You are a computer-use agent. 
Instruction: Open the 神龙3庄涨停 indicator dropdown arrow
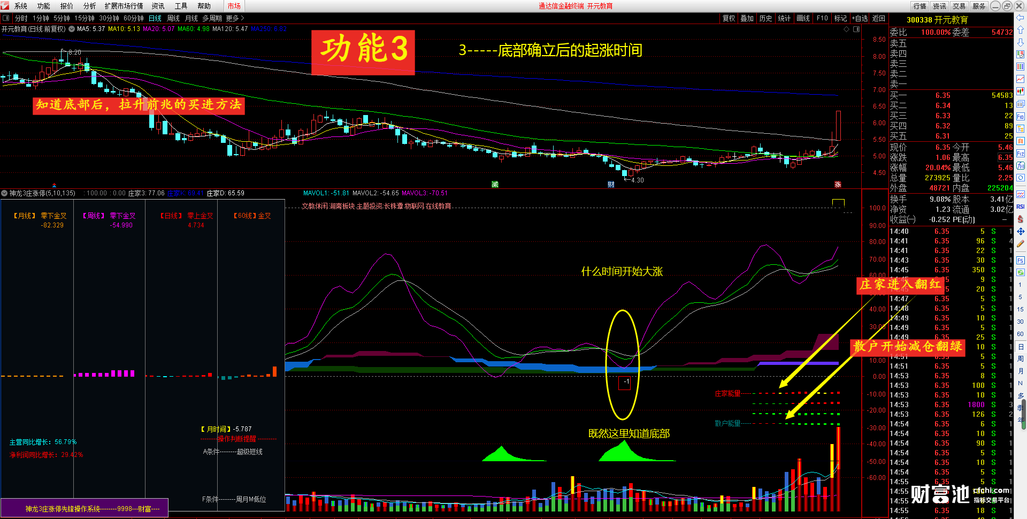4,193
